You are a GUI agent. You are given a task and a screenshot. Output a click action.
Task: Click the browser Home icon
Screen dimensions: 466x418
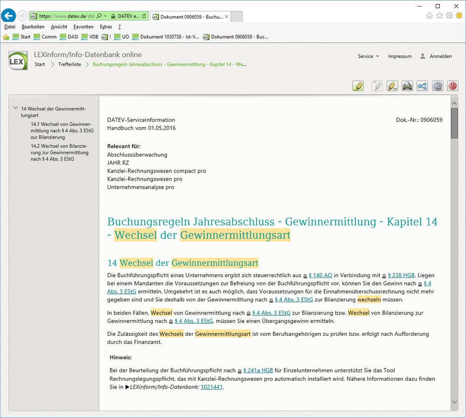click(430, 16)
